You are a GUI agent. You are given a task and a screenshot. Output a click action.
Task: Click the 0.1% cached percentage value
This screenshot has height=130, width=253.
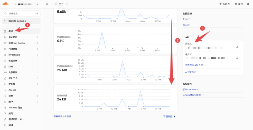tap(61, 41)
